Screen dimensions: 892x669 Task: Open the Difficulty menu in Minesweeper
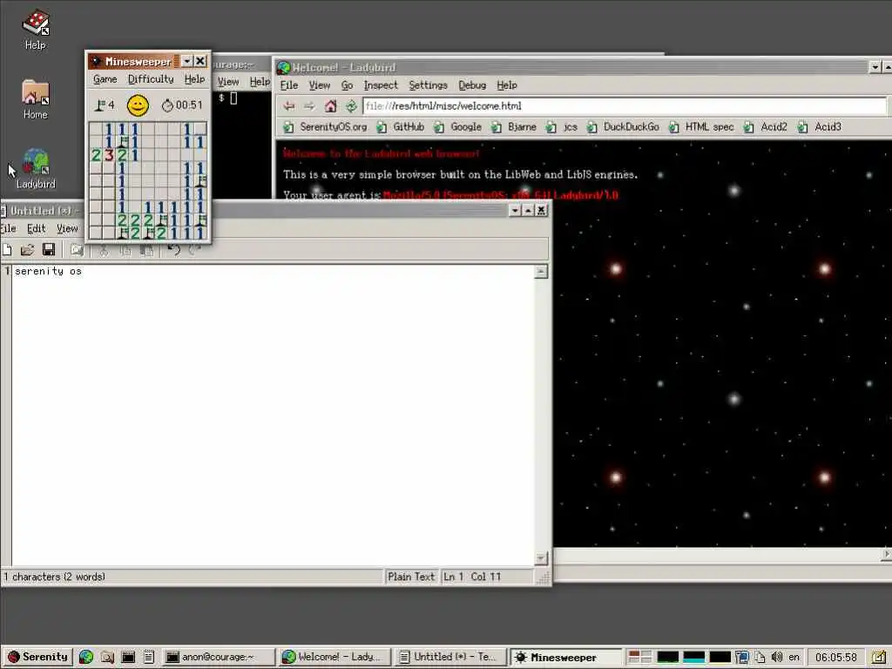(x=151, y=79)
